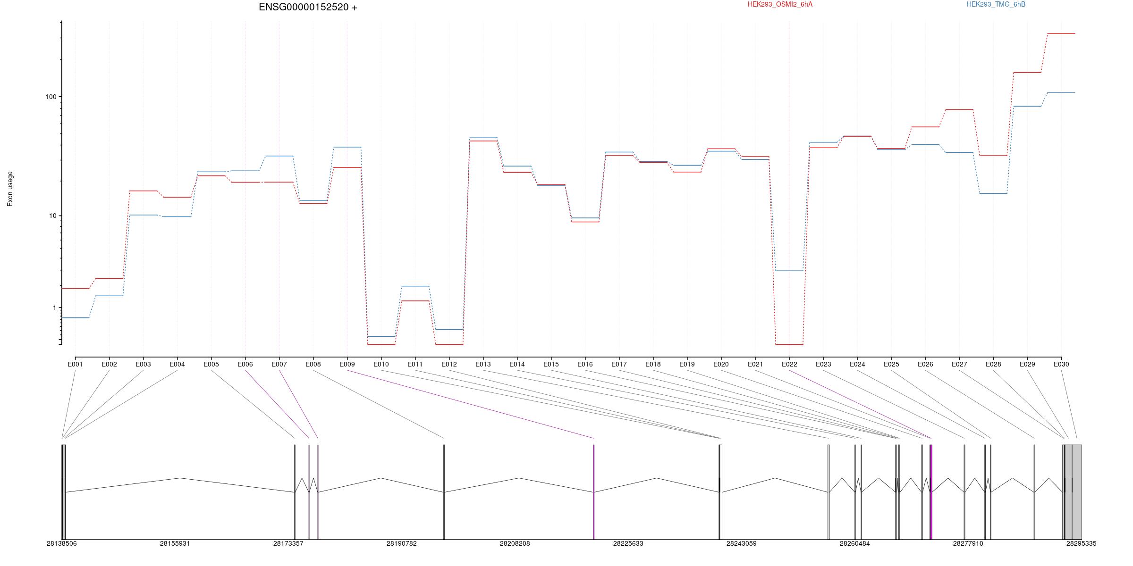This screenshot has width=1133, height=566.
Task: Select exon label E030
Action: (1061, 364)
